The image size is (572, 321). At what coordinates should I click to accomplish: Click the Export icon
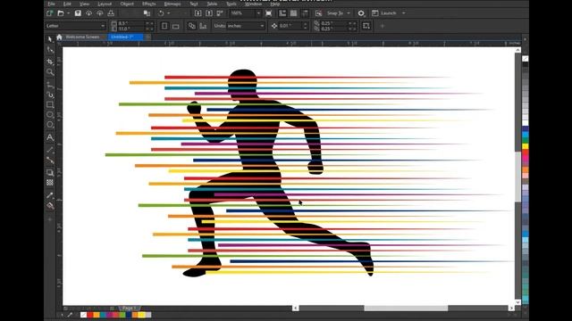click(209, 13)
